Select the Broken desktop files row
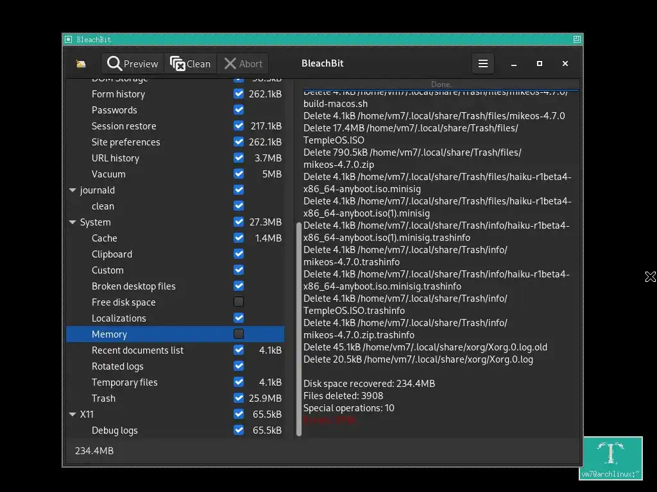 click(x=175, y=286)
